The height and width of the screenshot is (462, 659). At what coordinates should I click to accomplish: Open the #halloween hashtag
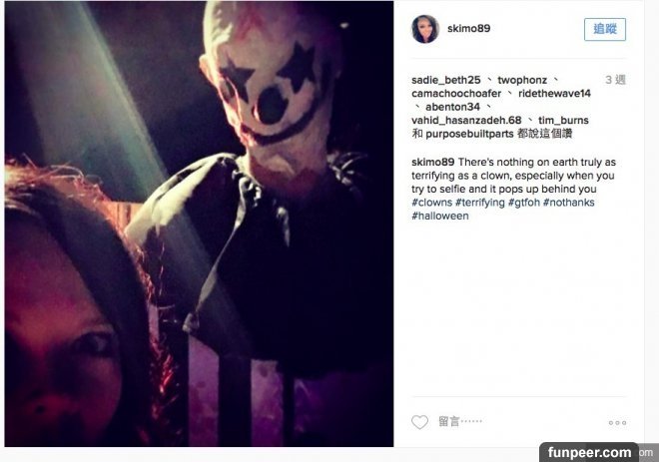pyautogui.click(x=440, y=216)
